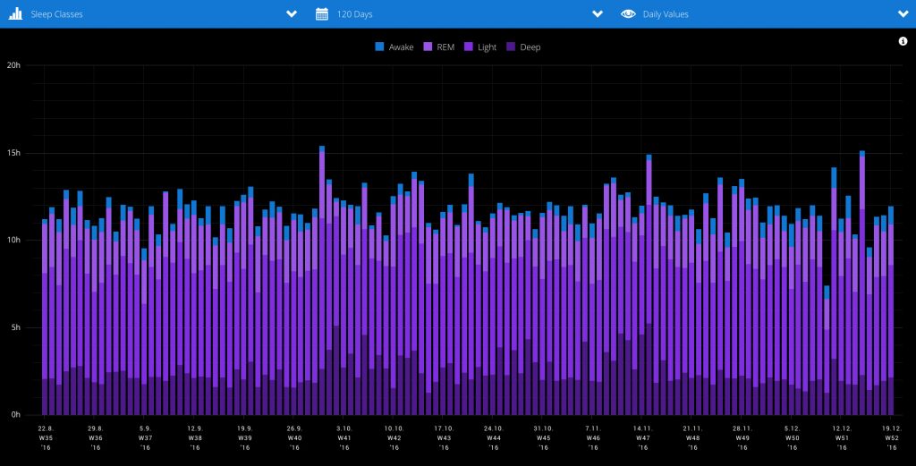Click the Awake blue color swatch
The image size is (916, 466).
click(379, 47)
